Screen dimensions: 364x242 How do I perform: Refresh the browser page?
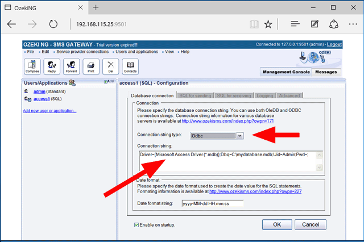53,24
